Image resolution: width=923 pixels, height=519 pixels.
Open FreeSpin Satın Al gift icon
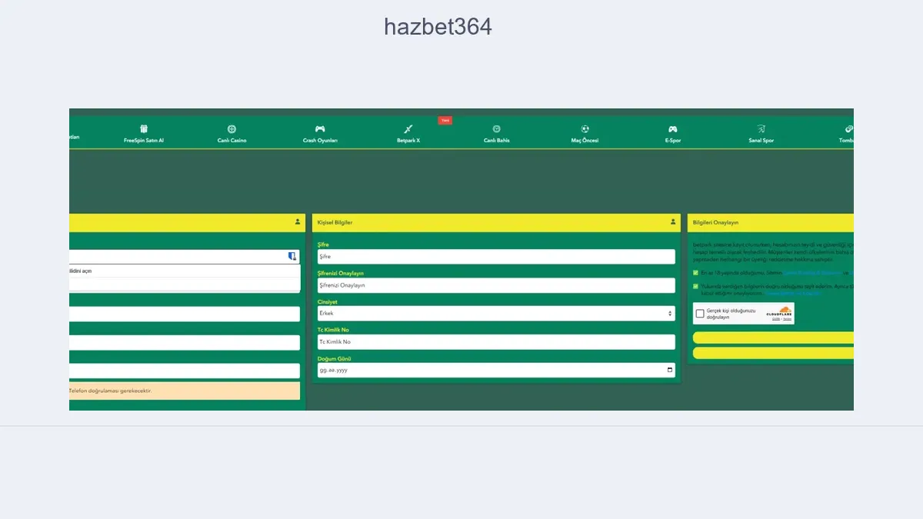tap(144, 129)
